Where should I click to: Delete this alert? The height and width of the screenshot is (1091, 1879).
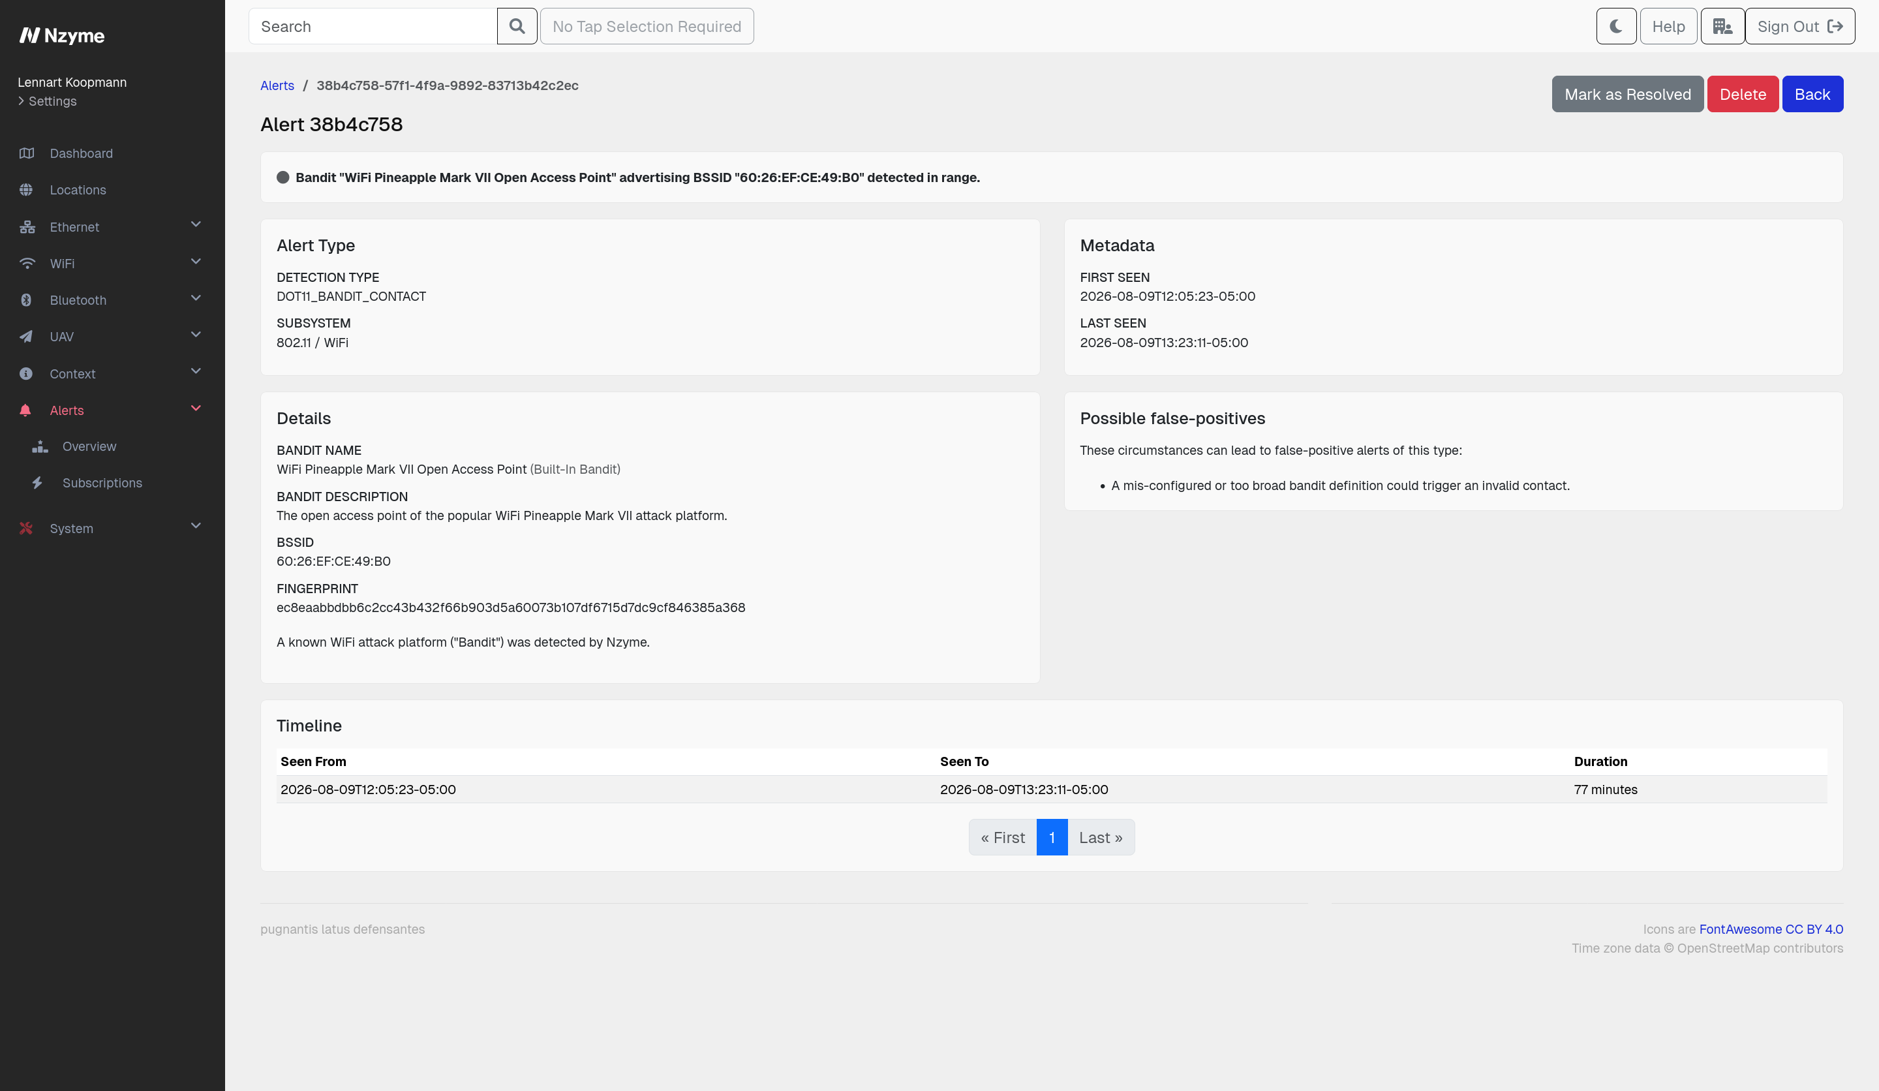[x=1742, y=94]
